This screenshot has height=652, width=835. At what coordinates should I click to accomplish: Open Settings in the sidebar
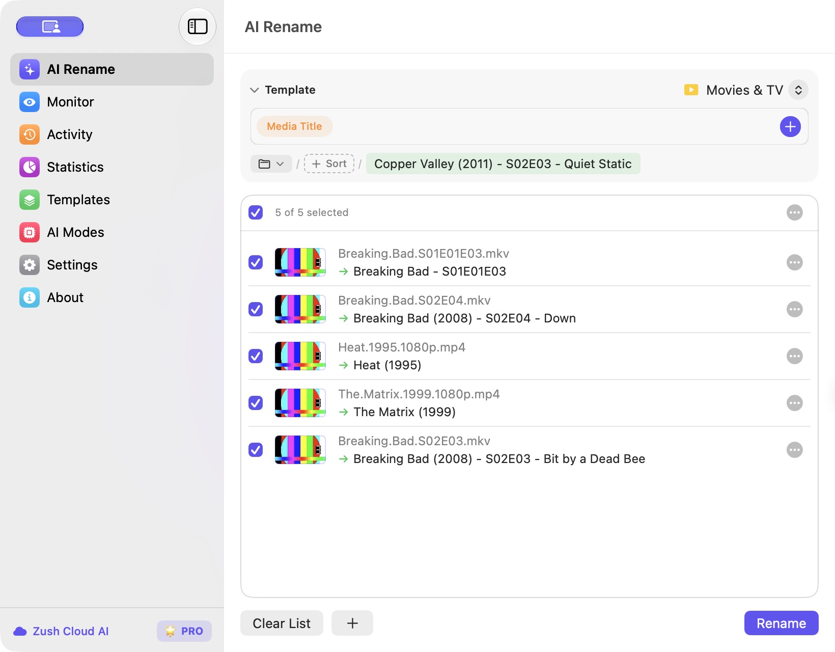112,265
